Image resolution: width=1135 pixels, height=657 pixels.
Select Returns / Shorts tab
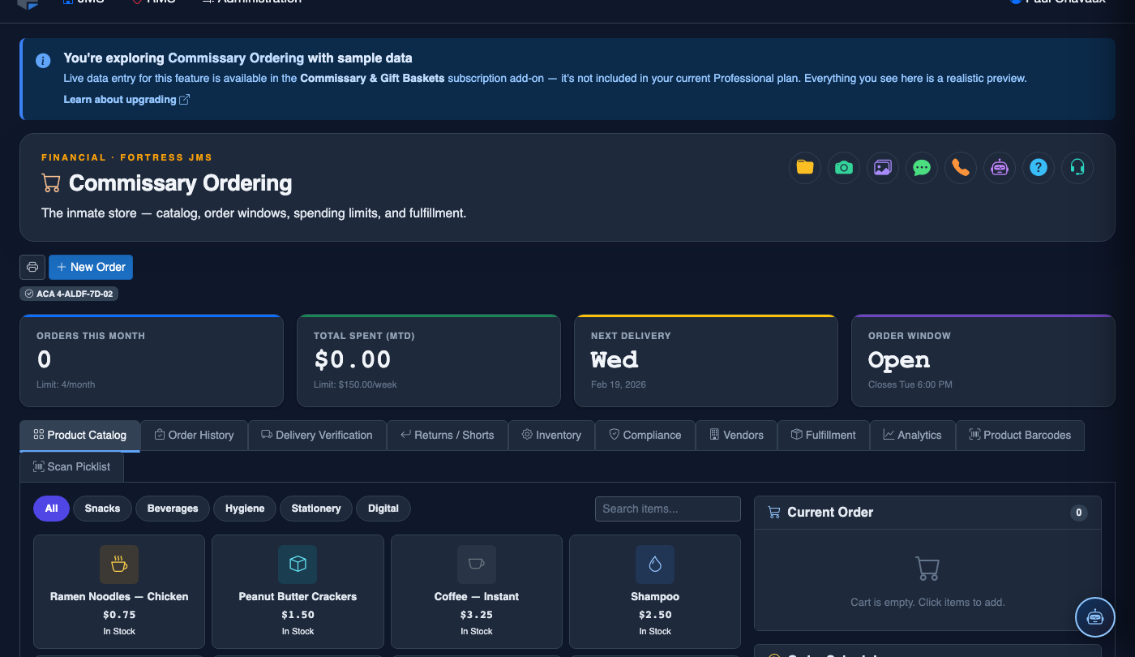(448, 435)
